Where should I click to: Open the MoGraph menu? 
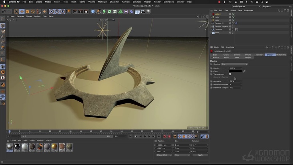(x=102, y=2)
